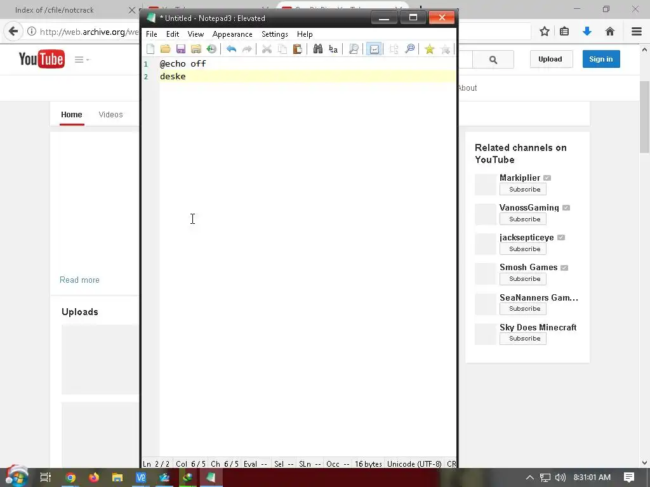Subscribe to VanossGaming
This screenshot has height=487, width=650.
(x=523, y=219)
